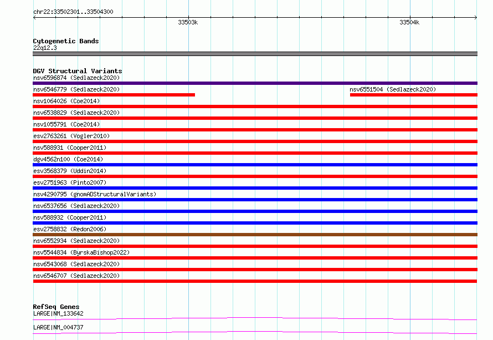Click the blue dgv4562n100 variant bar

255,165
